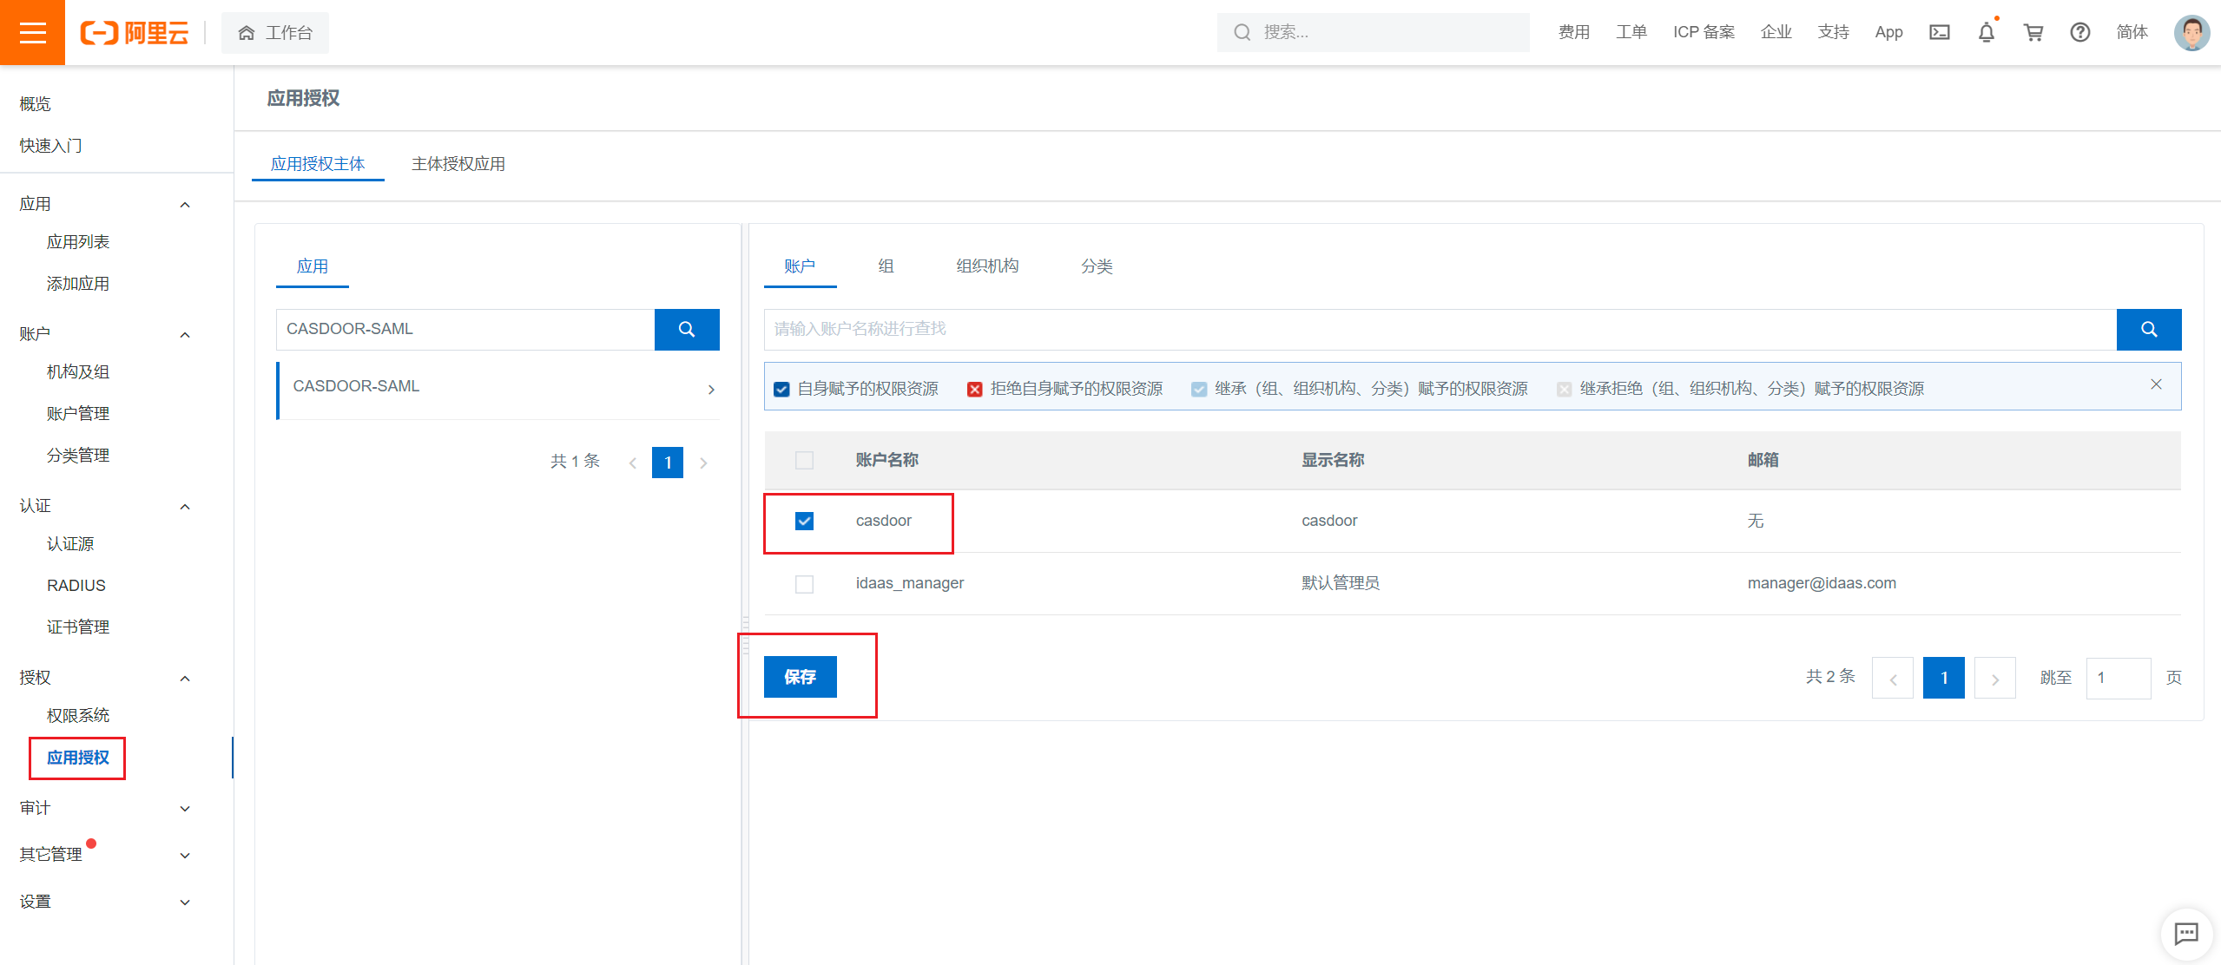Screen dimensions: 2221x965
Task: Switch to the 主体授权应用 tab
Action: point(458,163)
